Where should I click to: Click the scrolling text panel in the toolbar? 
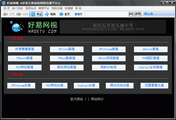(x=159, y=14)
